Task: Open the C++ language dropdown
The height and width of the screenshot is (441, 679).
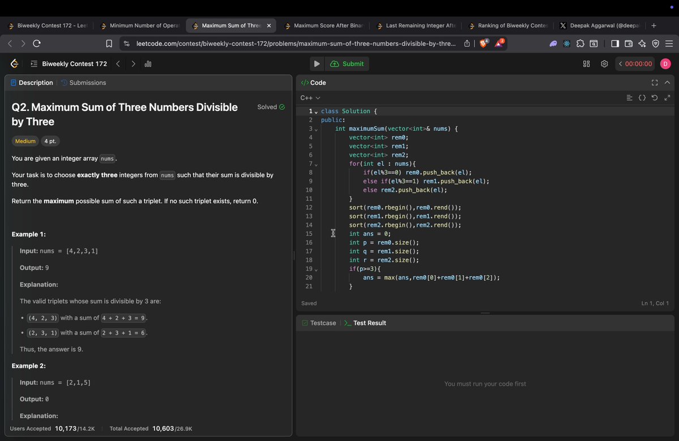Action: coord(310,98)
